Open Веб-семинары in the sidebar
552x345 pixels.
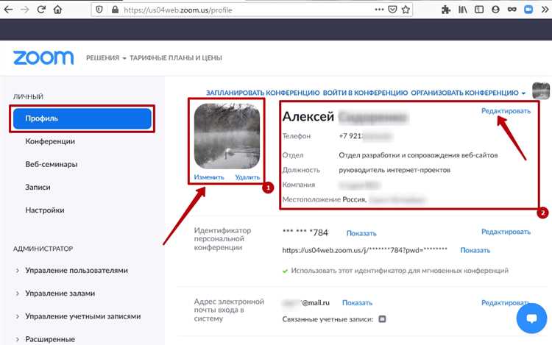click(x=52, y=164)
